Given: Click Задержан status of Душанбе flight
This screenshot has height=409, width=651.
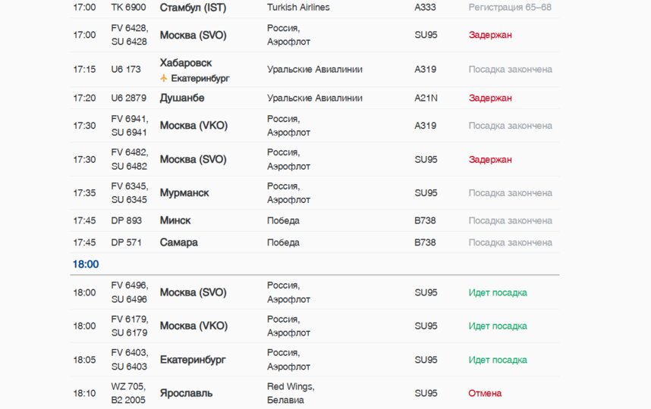Looking at the screenshot, I should (490, 98).
